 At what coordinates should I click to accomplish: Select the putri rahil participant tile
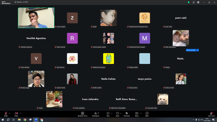click(x=181, y=18)
